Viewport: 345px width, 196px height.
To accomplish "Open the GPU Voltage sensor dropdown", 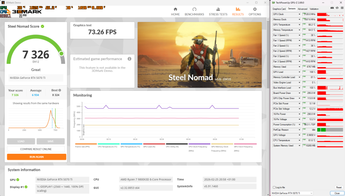I will click(299, 135).
